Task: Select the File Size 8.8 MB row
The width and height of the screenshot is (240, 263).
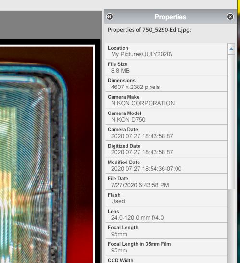Action: coord(166,67)
